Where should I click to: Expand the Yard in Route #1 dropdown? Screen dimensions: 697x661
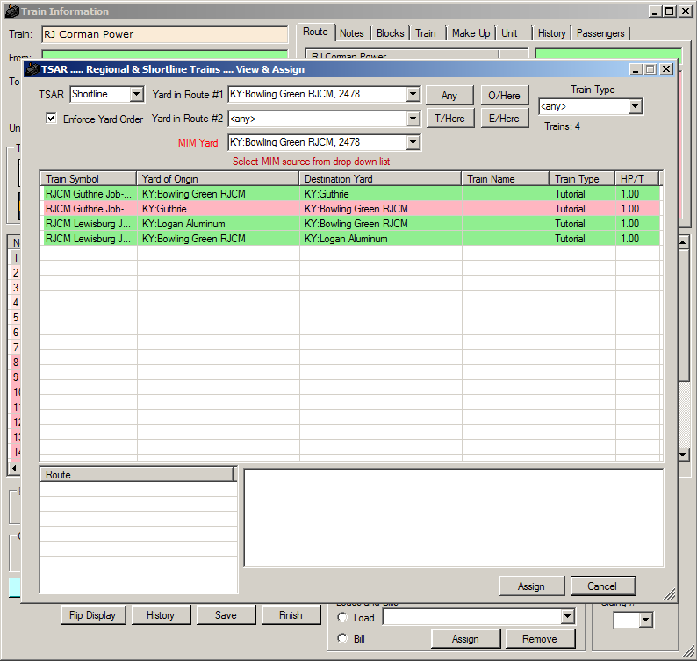pos(413,94)
